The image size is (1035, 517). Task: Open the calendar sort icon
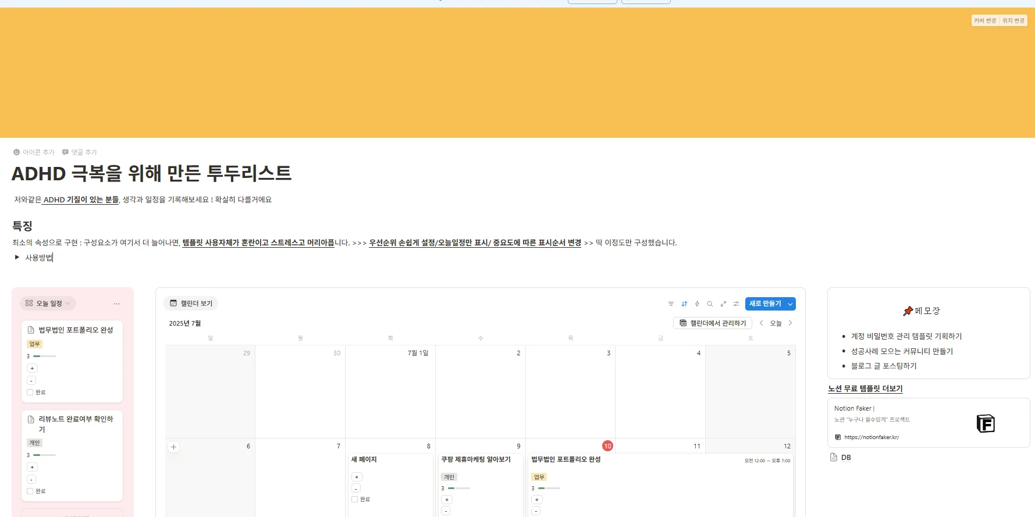[684, 304]
